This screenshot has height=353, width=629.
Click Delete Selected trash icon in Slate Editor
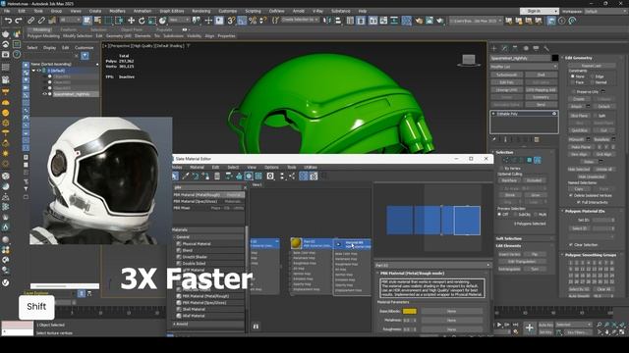[x=217, y=176]
